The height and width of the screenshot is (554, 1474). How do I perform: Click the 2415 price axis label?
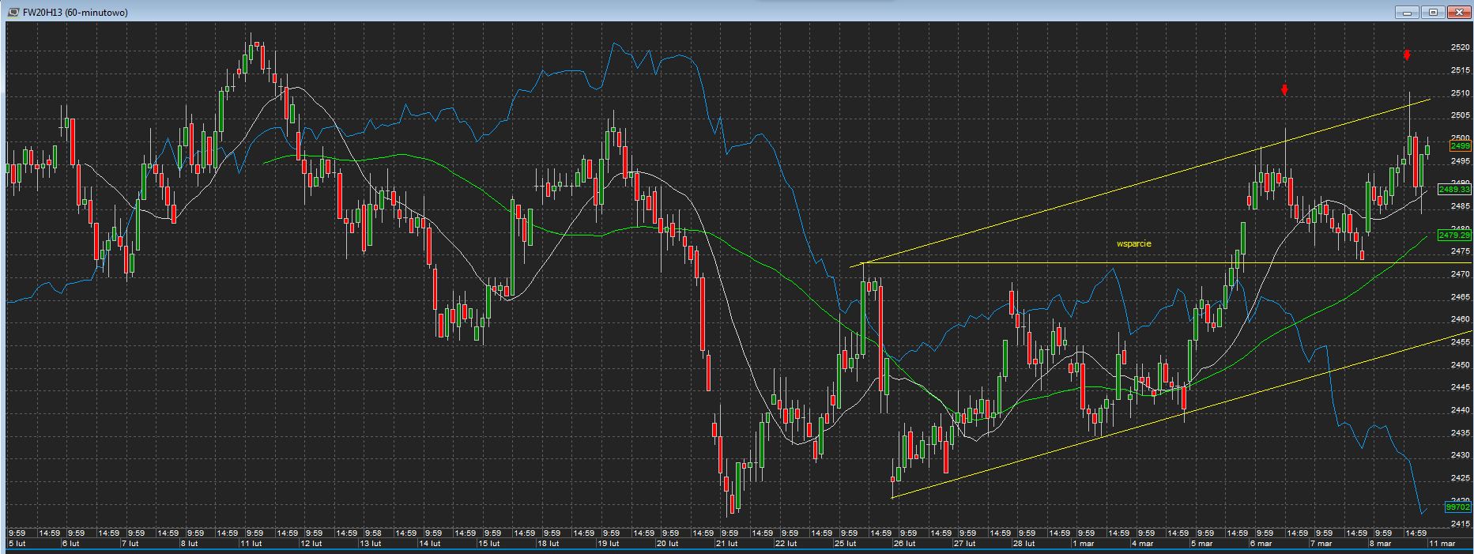tap(1460, 524)
